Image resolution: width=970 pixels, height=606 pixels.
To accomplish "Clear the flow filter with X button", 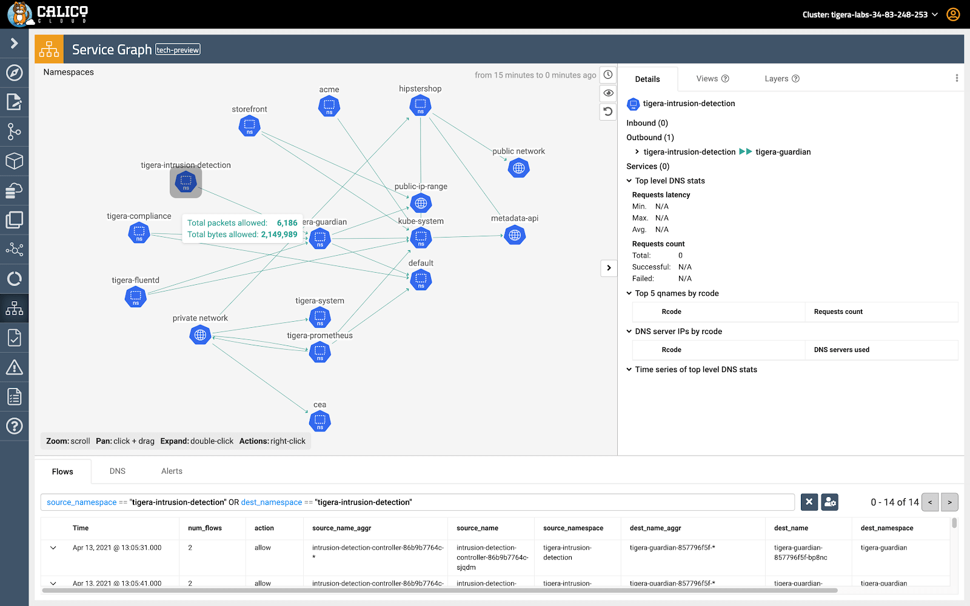I will click(809, 502).
